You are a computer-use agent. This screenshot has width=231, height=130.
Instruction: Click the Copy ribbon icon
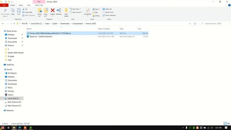(13, 12)
